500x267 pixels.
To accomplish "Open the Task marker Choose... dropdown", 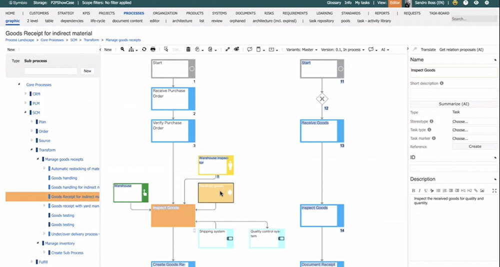I will (474, 139).
